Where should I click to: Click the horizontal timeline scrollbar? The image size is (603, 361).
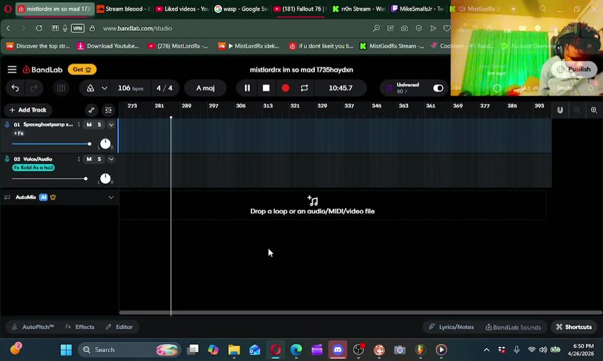point(361,313)
